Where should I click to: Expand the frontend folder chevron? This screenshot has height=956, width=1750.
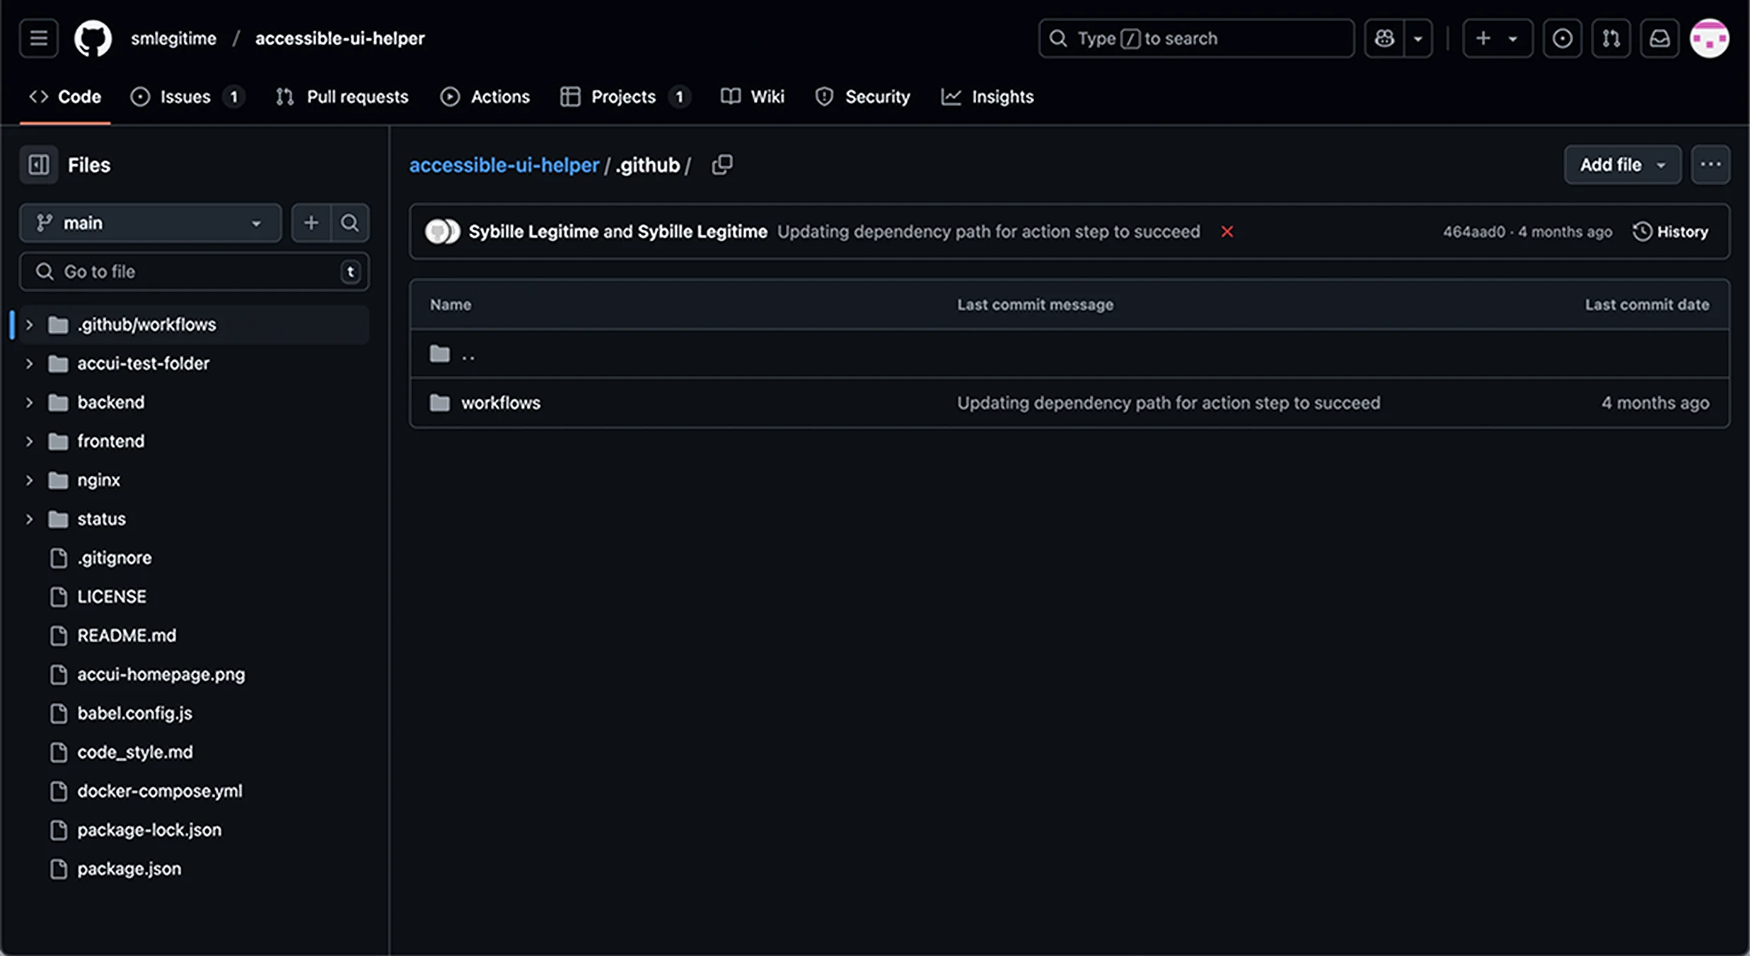pos(29,441)
